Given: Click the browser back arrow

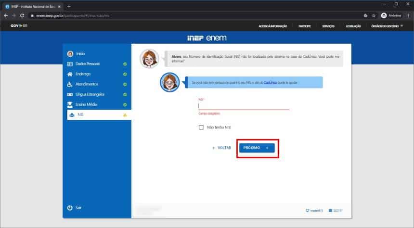Looking at the screenshot, I should (x=6, y=15).
